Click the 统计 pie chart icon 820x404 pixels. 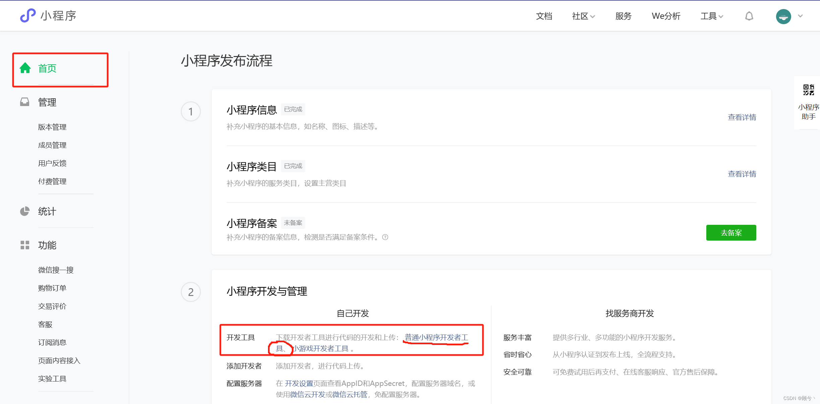[x=24, y=211]
